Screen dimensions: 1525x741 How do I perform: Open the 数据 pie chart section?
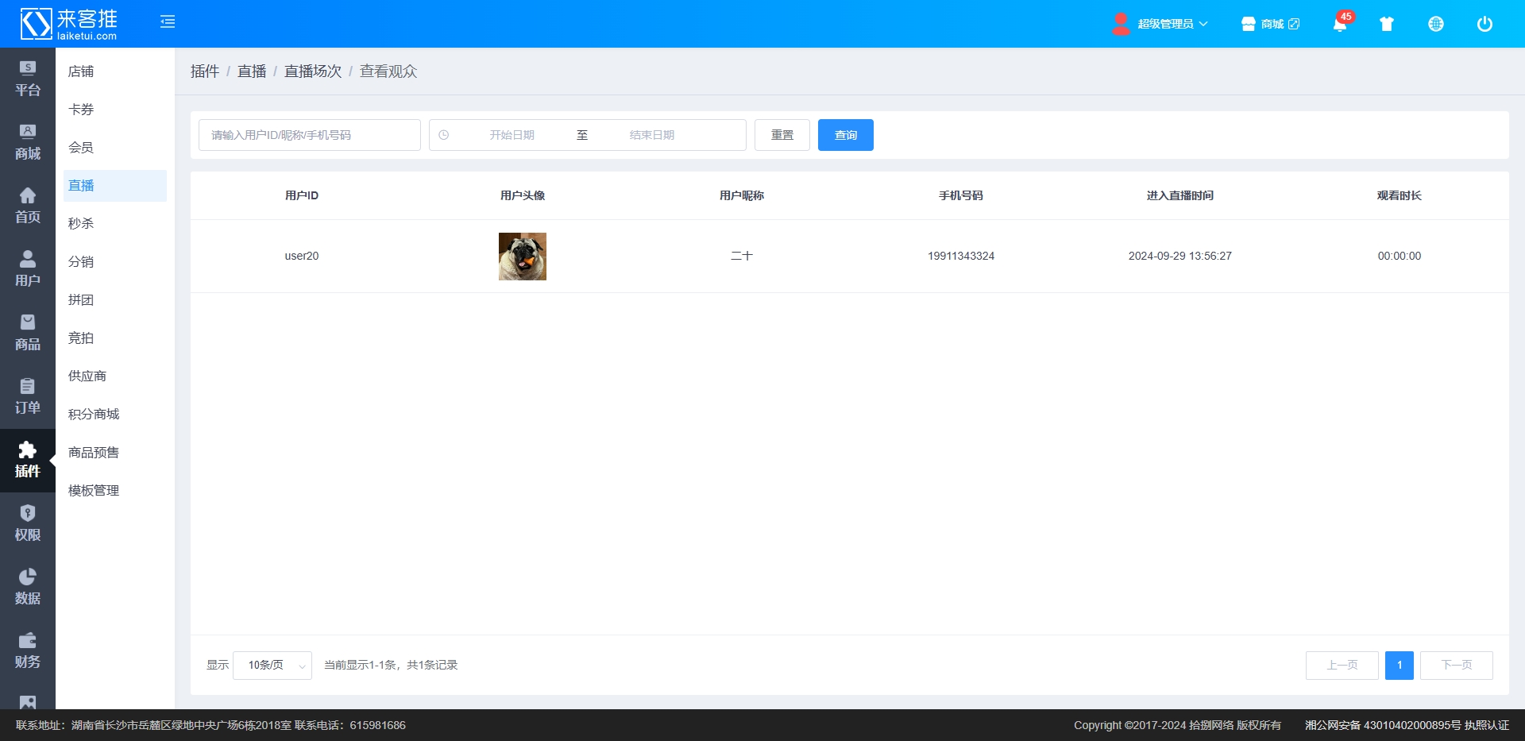click(x=28, y=587)
